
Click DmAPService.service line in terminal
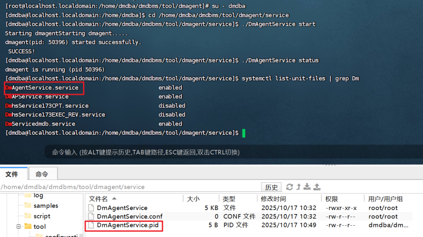click(x=37, y=97)
